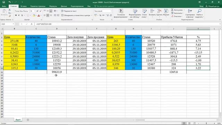222x125 pixels.
Task: Toggle center horizontal alignment
Action: [48, 15]
